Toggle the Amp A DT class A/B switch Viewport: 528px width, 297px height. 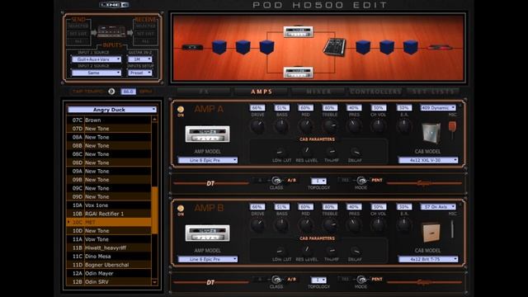tap(276, 181)
